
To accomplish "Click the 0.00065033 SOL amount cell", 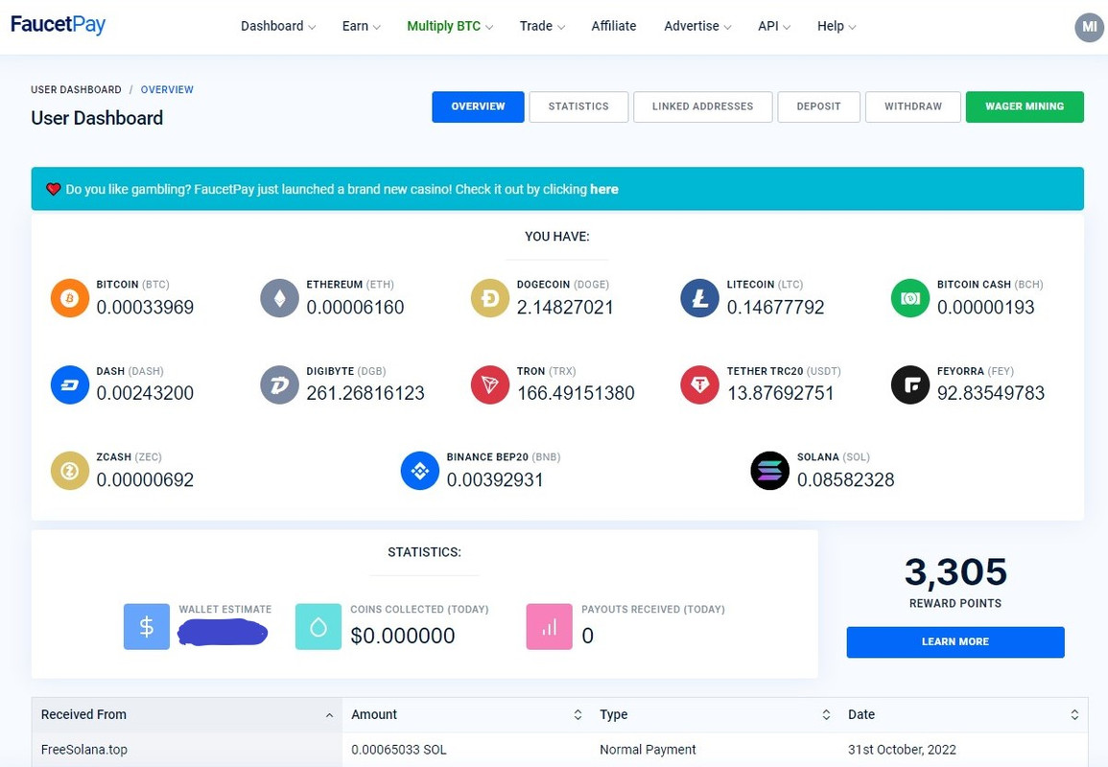I will pos(398,750).
